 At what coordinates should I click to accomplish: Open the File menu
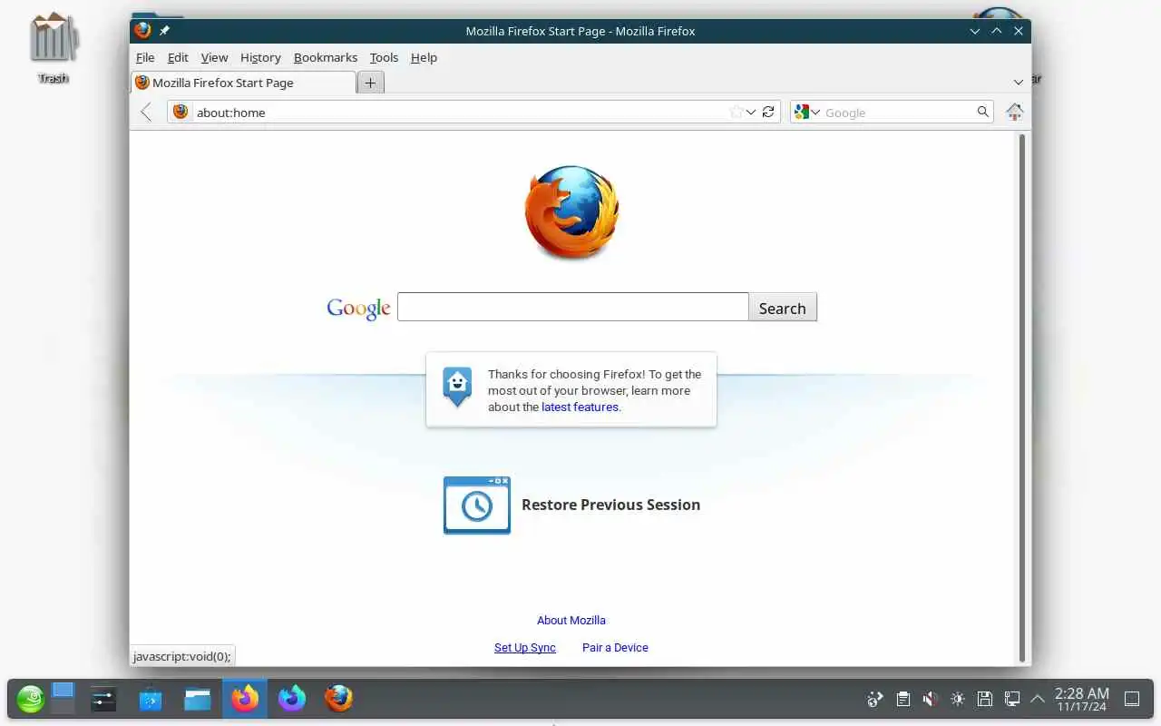point(145,57)
